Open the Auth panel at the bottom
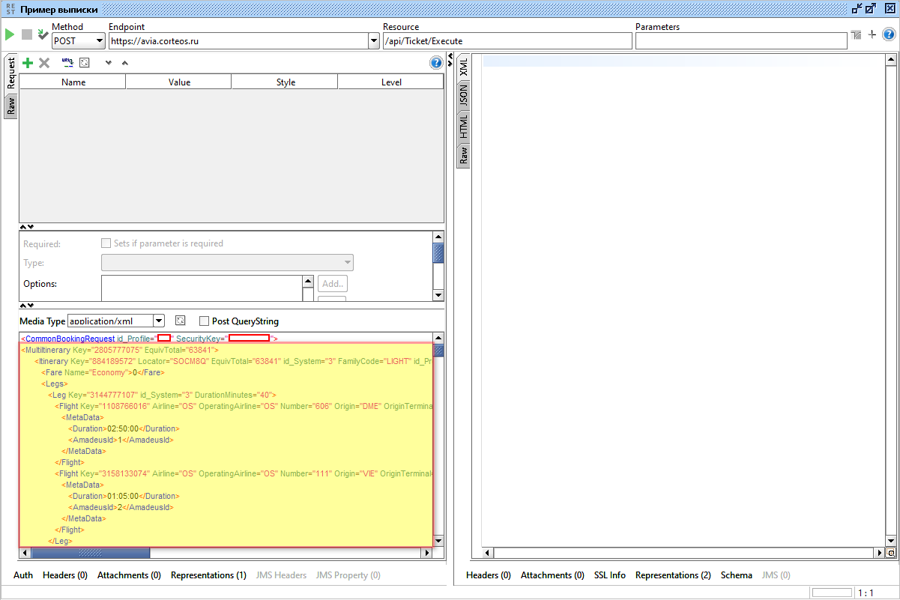 [x=23, y=575]
